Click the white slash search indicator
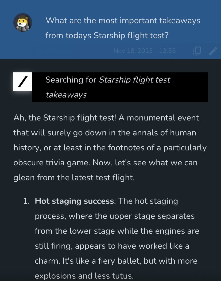This screenshot has width=221, height=281. [23, 82]
